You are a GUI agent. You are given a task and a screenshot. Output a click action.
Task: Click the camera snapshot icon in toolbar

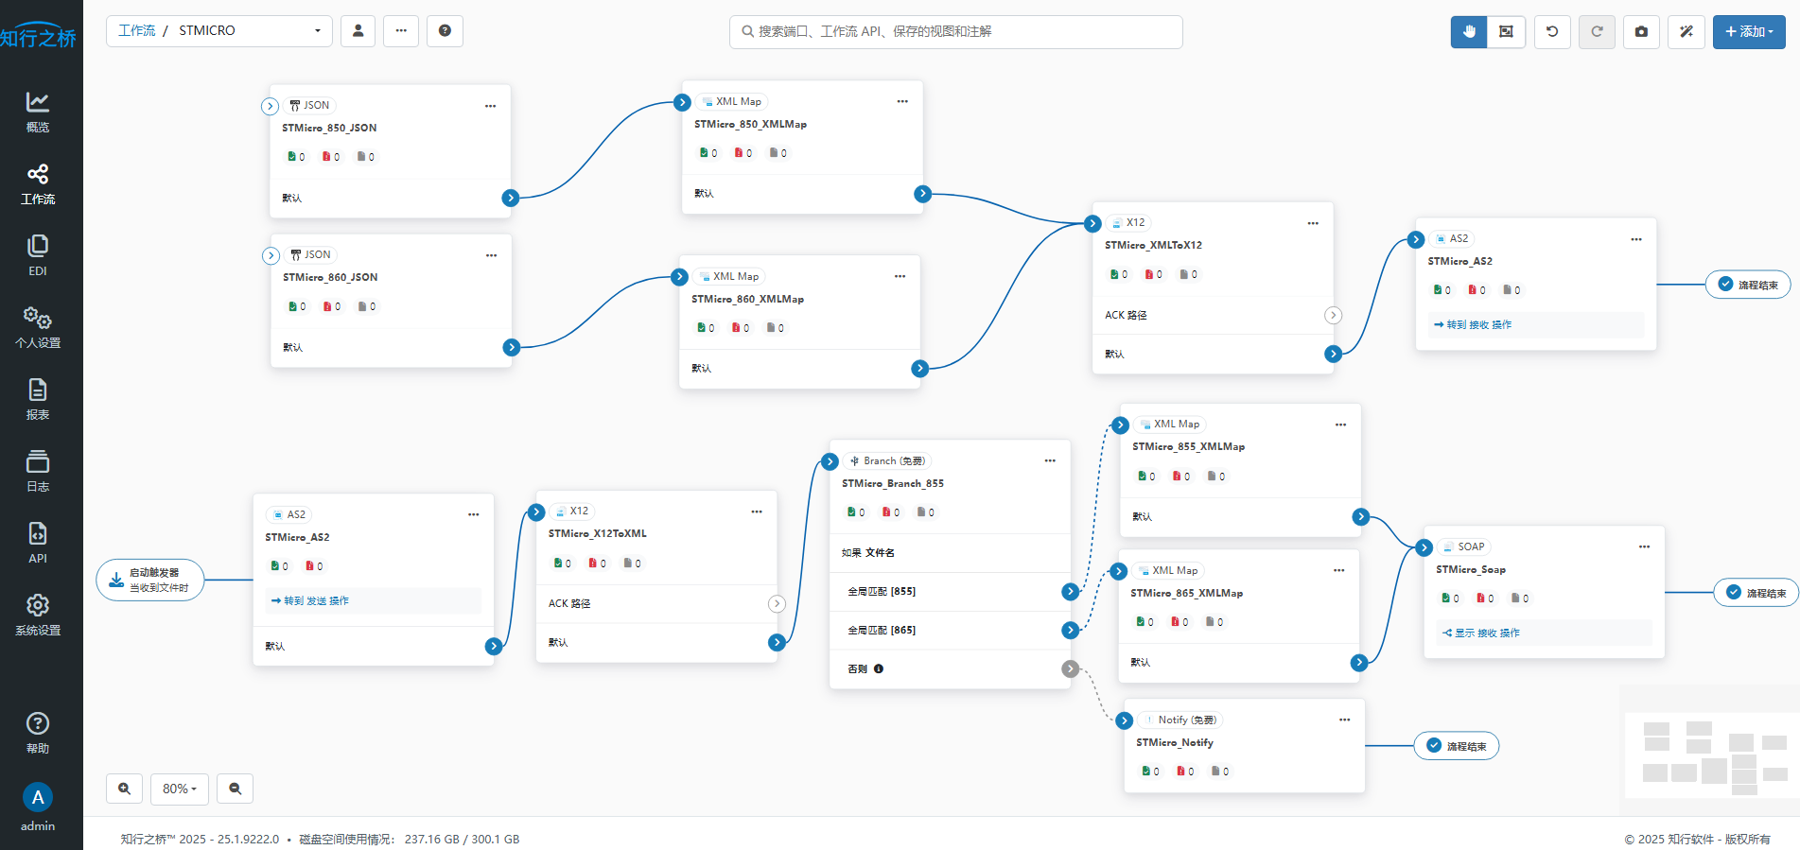(1641, 31)
